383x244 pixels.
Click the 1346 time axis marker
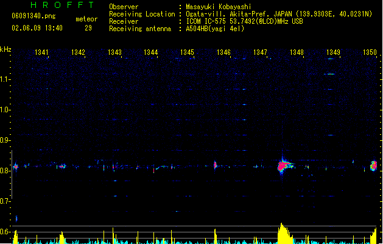pyautogui.click(x=223, y=52)
